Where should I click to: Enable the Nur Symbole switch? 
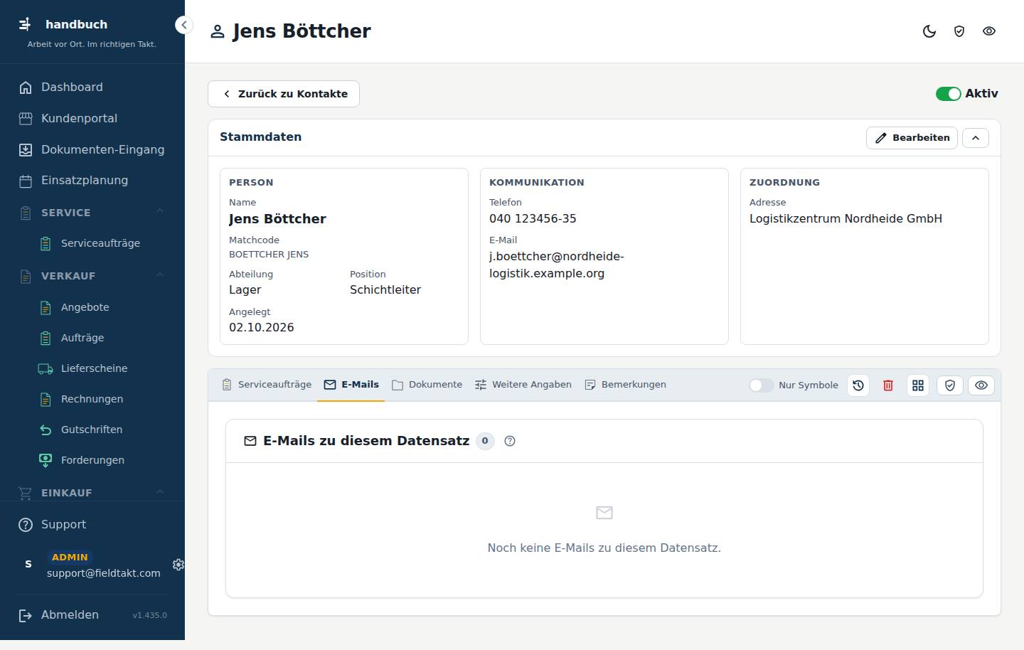coord(761,385)
